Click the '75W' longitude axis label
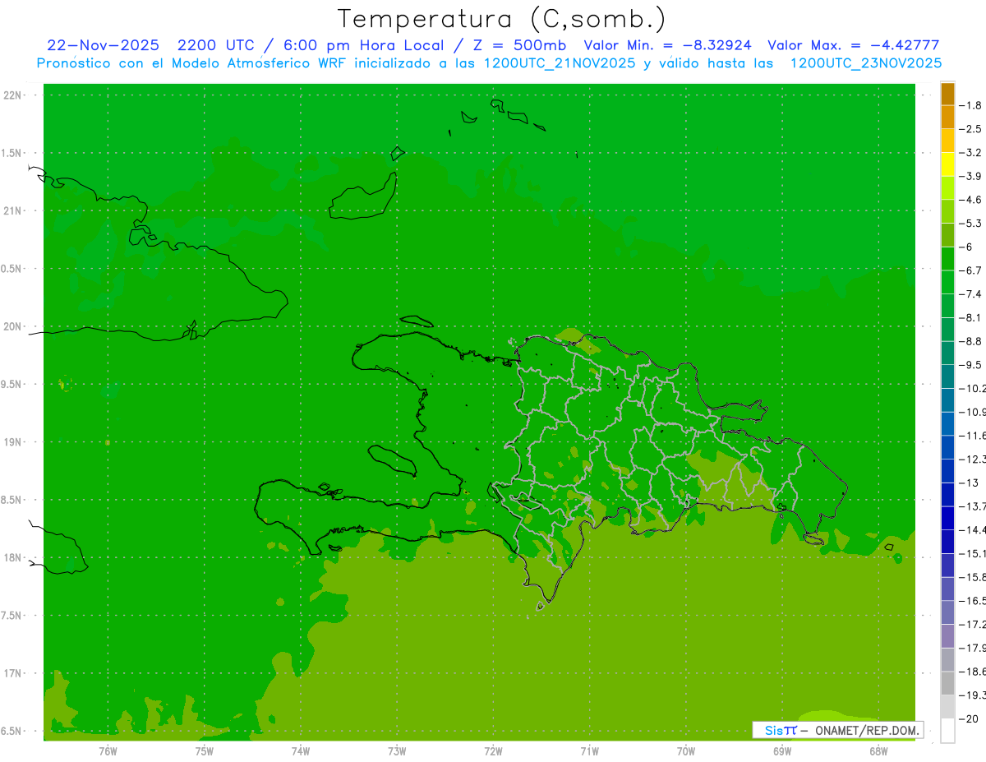The height and width of the screenshot is (762, 986). 204,751
